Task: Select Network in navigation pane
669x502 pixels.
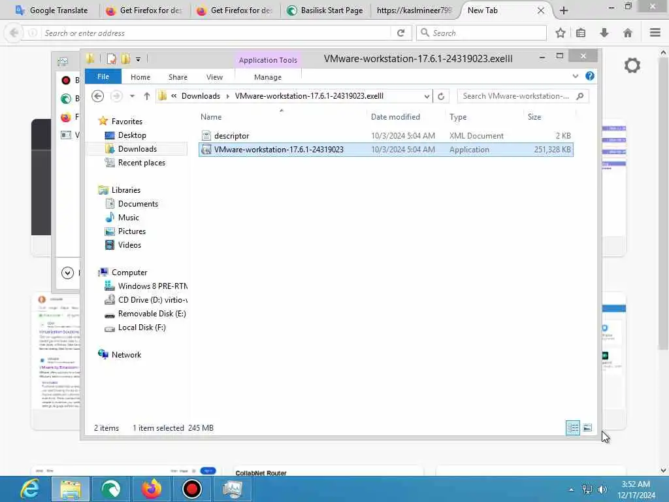Action: 126,355
